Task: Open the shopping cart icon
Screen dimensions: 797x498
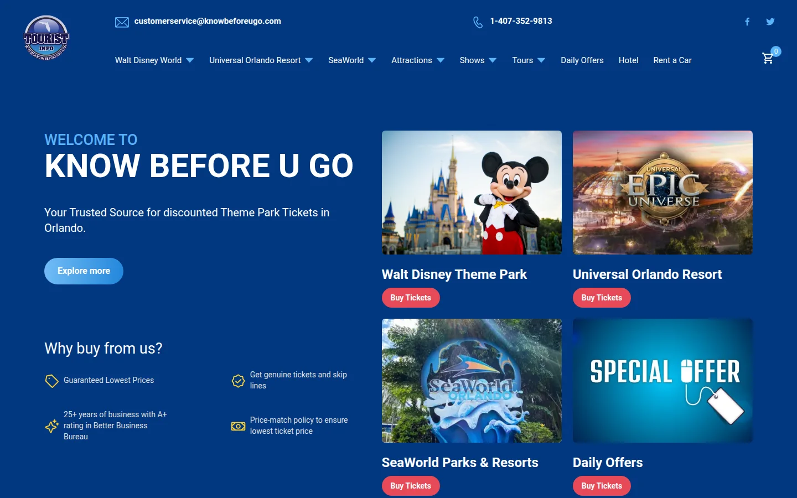Action: coord(768,58)
